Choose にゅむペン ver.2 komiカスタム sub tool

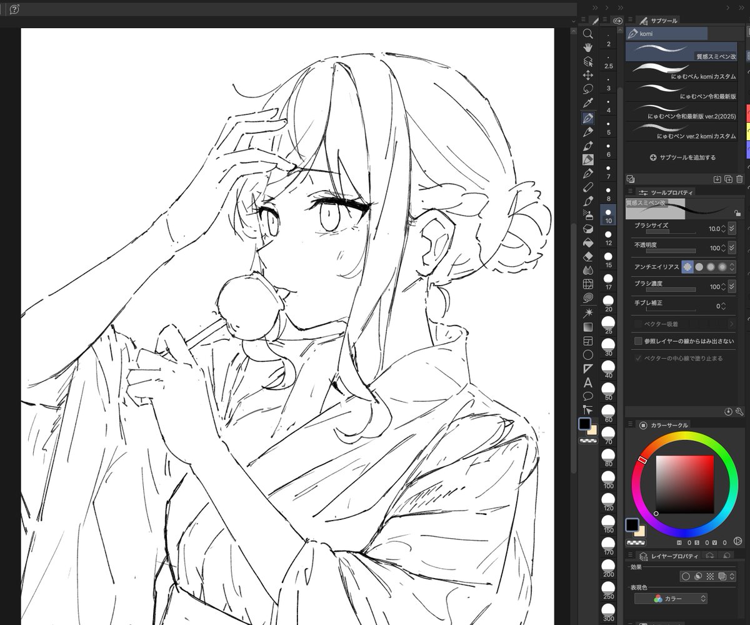[681, 131]
